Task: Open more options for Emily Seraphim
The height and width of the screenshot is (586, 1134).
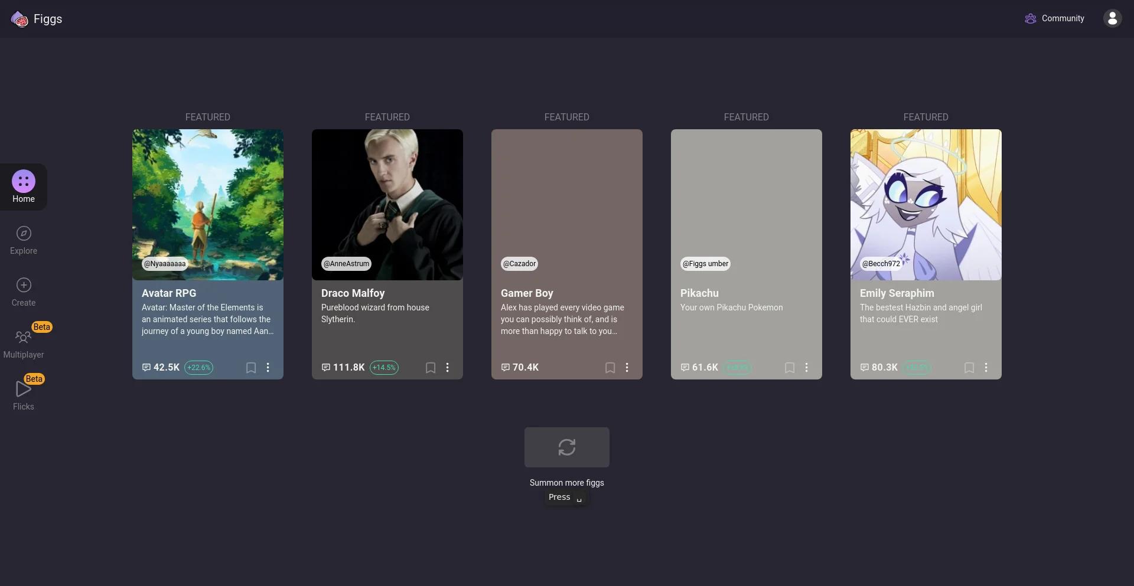Action: (986, 368)
